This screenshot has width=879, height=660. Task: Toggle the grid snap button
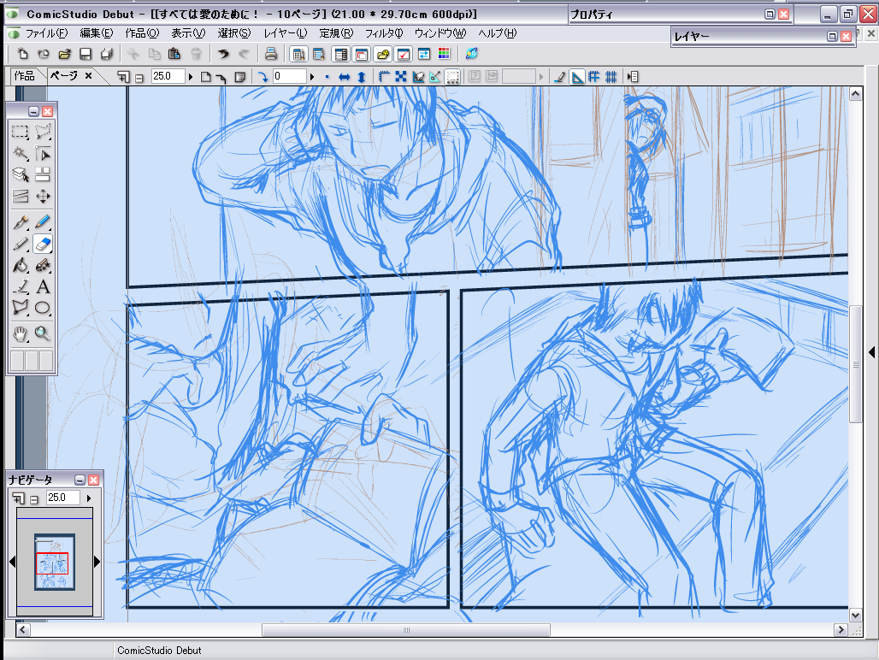(611, 77)
